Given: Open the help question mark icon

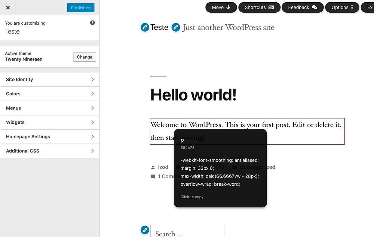Looking at the screenshot, I should (92, 23).
